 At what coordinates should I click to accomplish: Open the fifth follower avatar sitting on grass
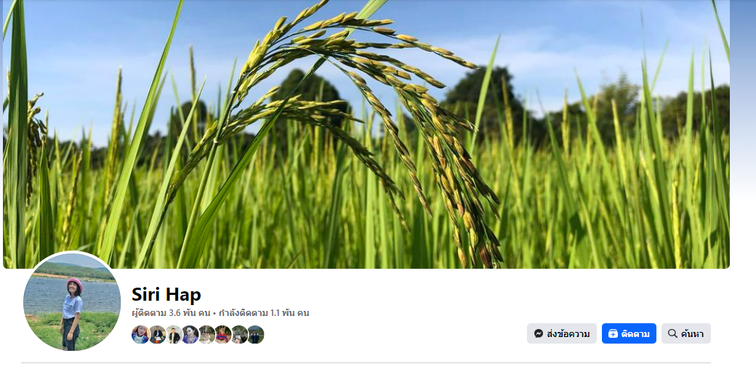206,334
